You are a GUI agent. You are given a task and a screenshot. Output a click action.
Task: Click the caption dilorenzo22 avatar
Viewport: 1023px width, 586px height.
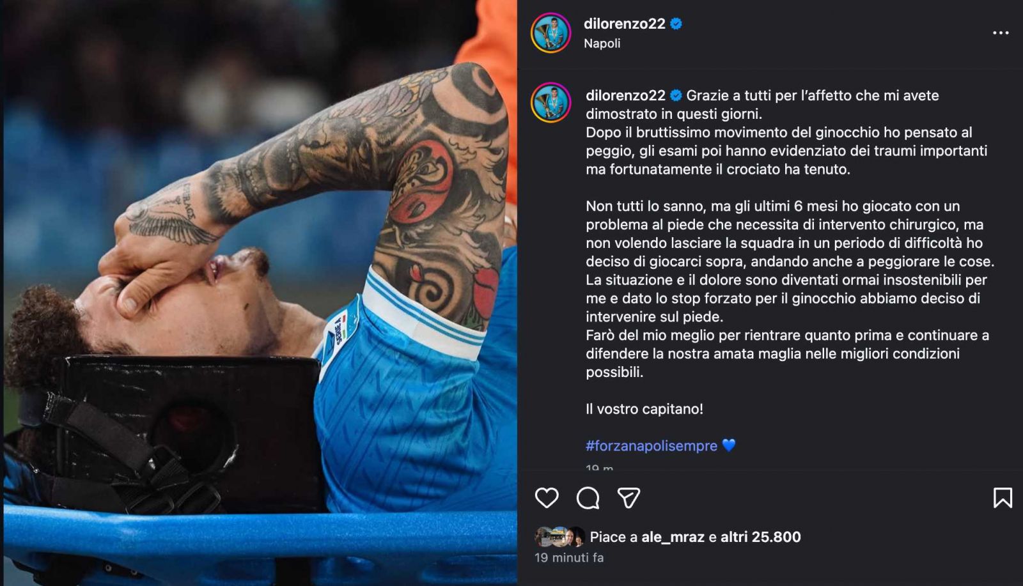[x=551, y=102]
